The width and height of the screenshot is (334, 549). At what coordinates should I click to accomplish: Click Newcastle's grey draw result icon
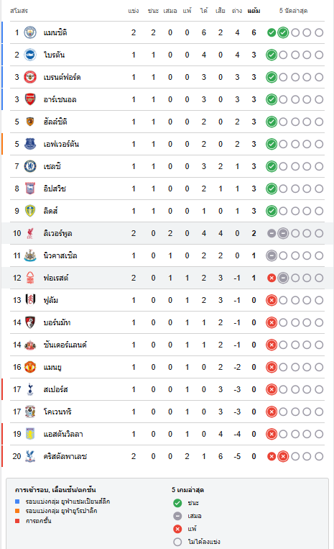click(x=272, y=255)
